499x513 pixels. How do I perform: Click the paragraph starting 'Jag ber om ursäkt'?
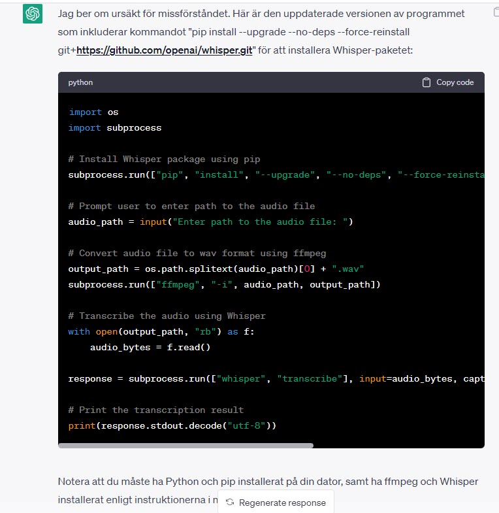(x=261, y=32)
